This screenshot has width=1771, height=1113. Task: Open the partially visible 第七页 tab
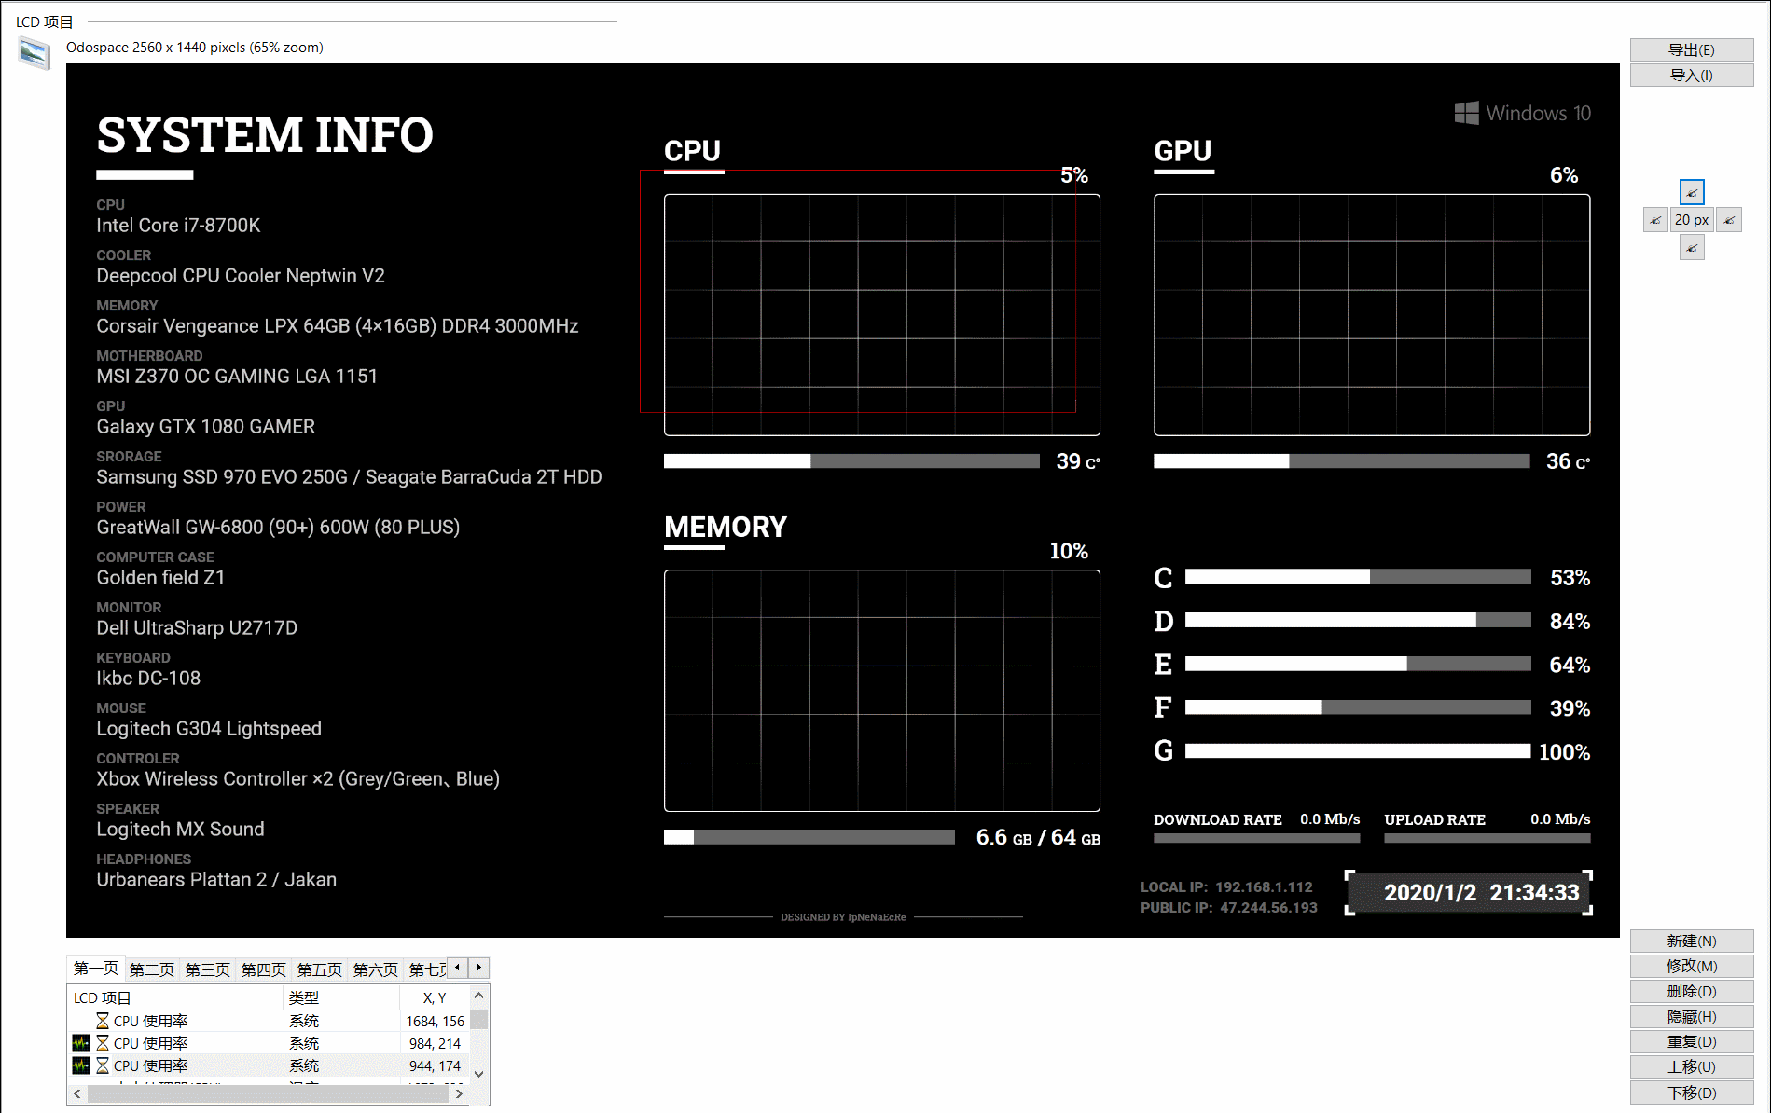[426, 969]
